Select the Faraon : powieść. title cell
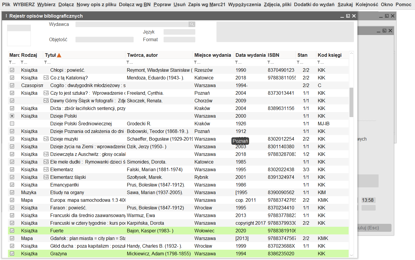Viewport: 415px width, 260px height. [x=84, y=208]
